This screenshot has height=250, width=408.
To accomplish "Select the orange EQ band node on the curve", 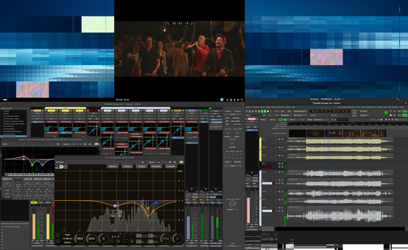I will (x=148, y=208).
